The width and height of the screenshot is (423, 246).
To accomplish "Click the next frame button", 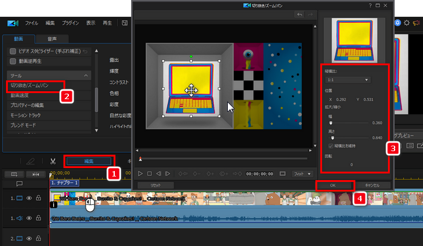I will tap(168, 173).
